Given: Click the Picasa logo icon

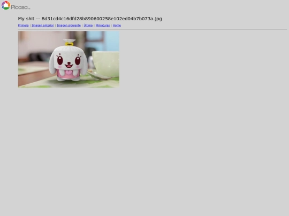Looking at the screenshot, I should pyautogui.click(x=6, y=5).
